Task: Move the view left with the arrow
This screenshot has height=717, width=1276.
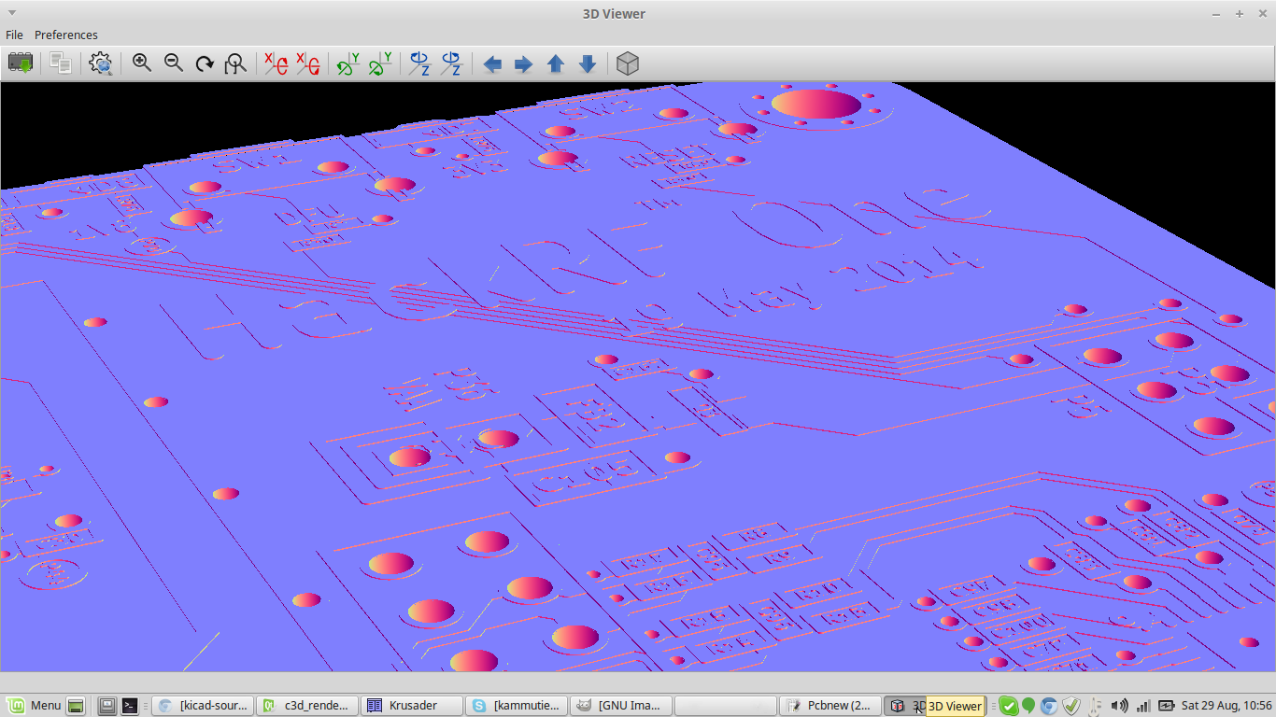Action: click(492, 63)
